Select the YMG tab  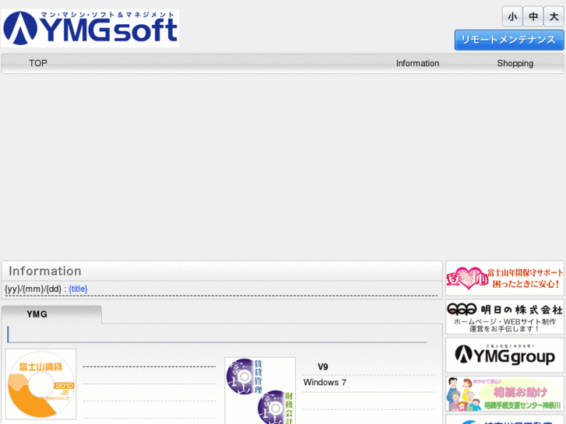[x=52, y=314]
